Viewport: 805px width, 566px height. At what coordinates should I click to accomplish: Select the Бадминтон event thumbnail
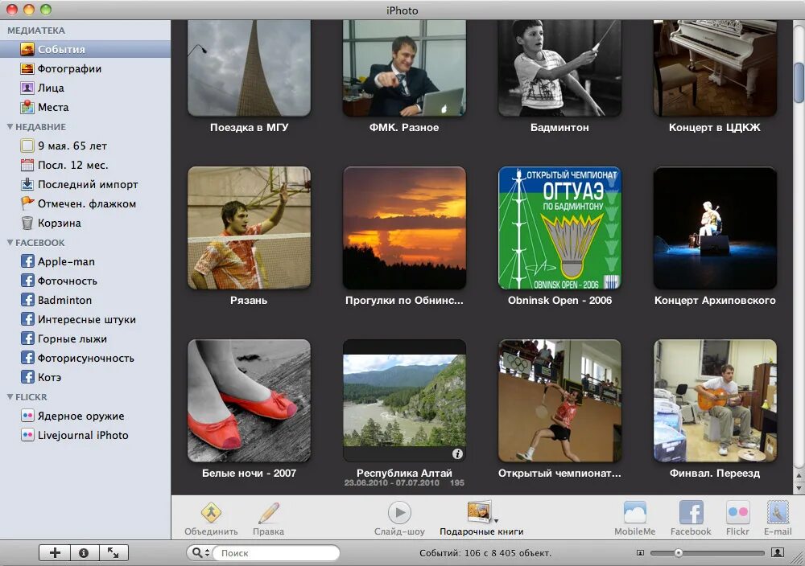(x=559, y=68)
